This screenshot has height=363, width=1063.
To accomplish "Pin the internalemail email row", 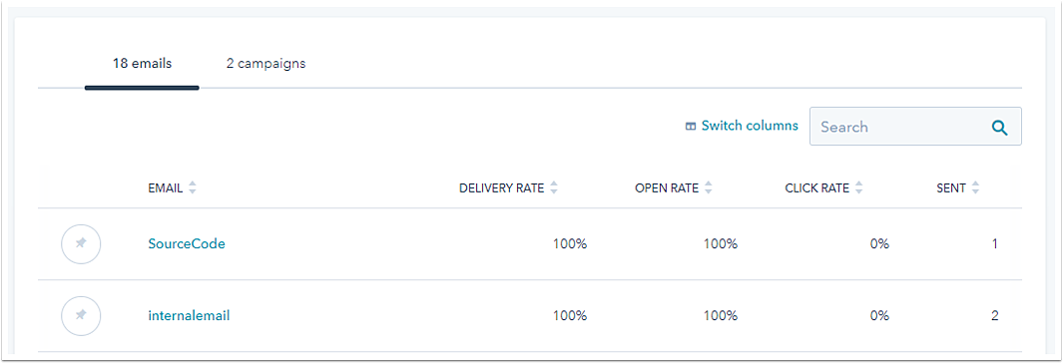I will 81,315.
